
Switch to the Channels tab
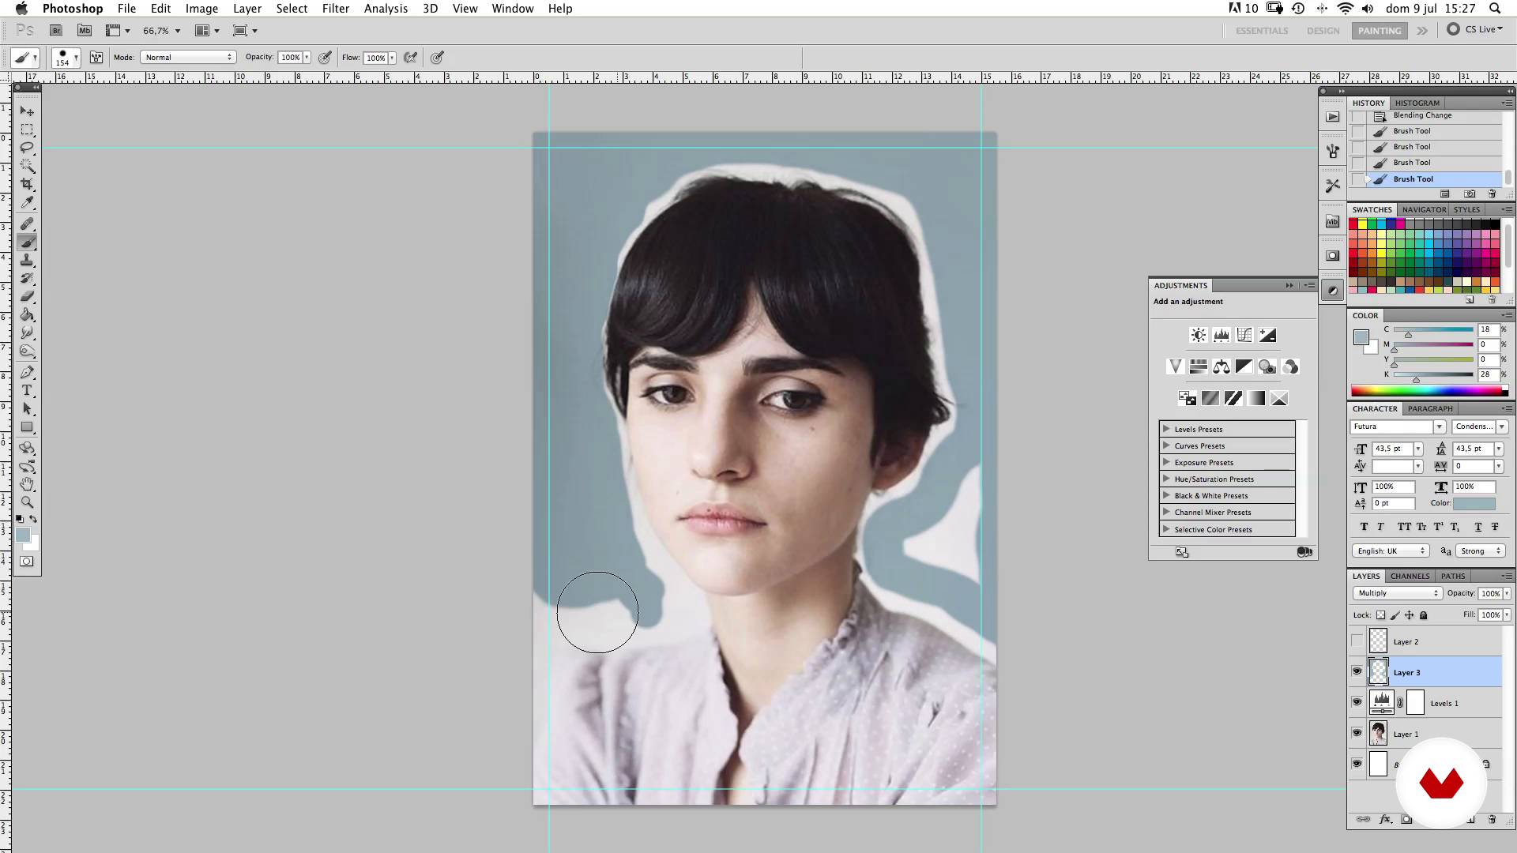click(1410, 576)
